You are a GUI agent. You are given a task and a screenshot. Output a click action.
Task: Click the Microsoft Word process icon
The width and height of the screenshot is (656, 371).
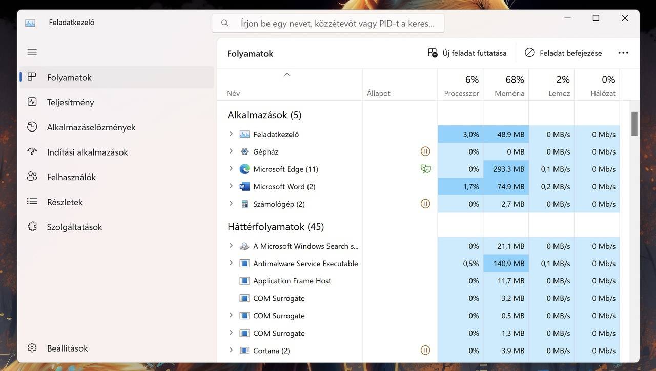click(x=244, y=186)
